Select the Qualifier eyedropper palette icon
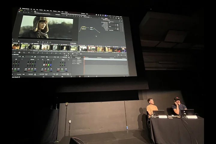 point(52,53)
